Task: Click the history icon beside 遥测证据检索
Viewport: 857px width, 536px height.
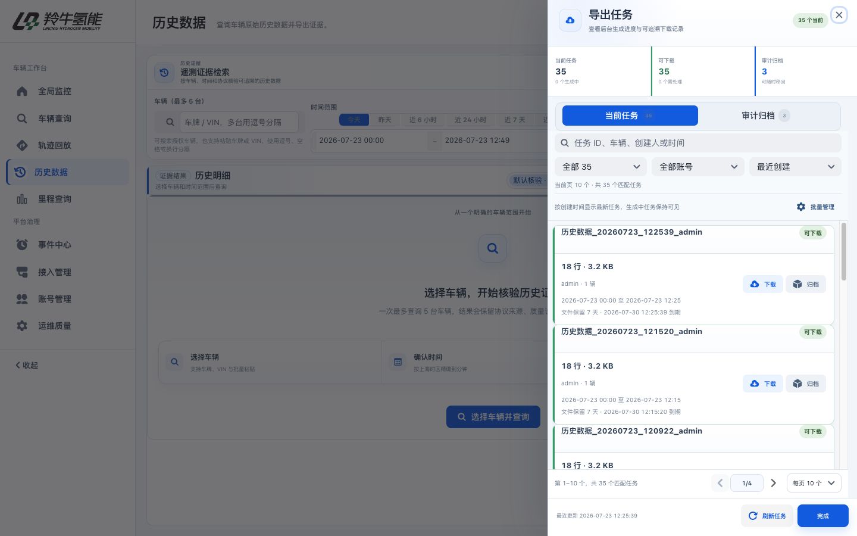Action: (164, 73)
